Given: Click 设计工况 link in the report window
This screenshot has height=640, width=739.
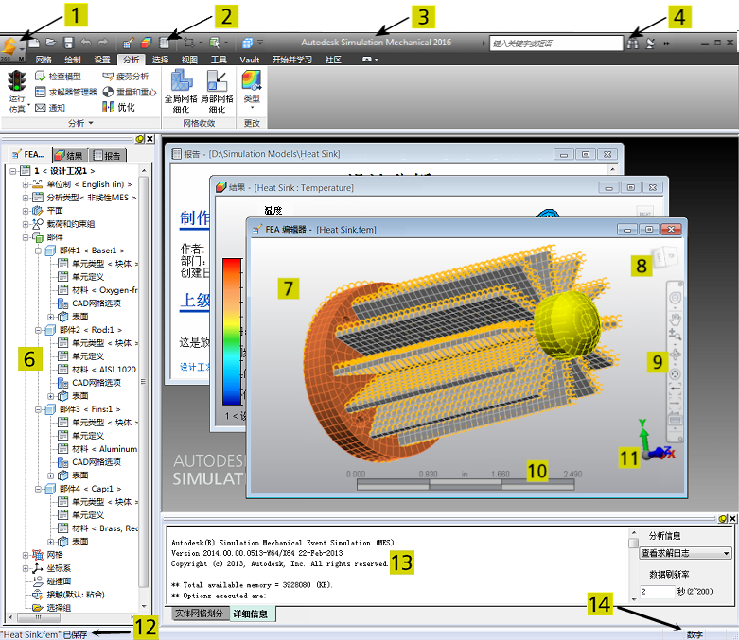Looking at the screenshot, I should (194, 367).
